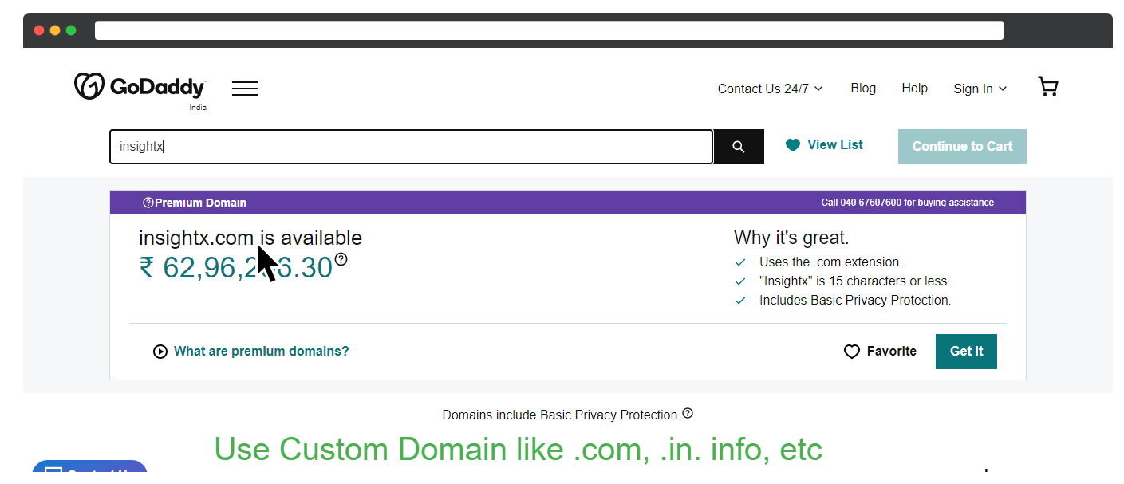The width and height of the screenshot is (1124, 484).
Task: Click the domain search input field
Action: 411,147
